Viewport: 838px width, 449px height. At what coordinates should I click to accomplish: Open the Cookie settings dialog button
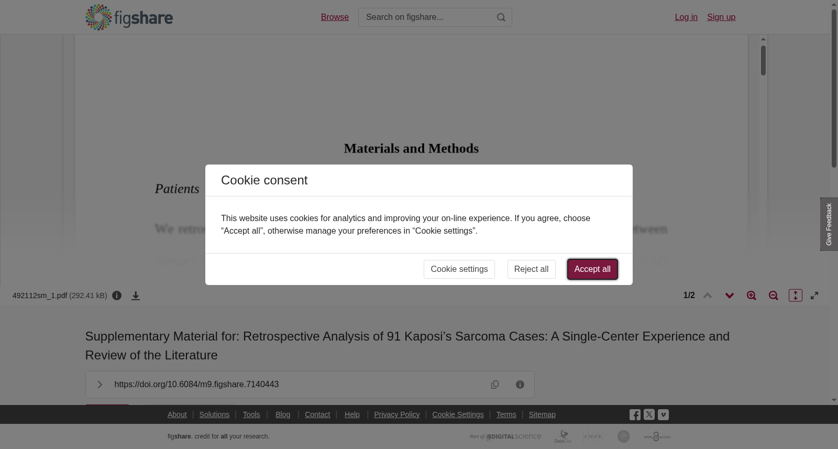coord(459,269)
